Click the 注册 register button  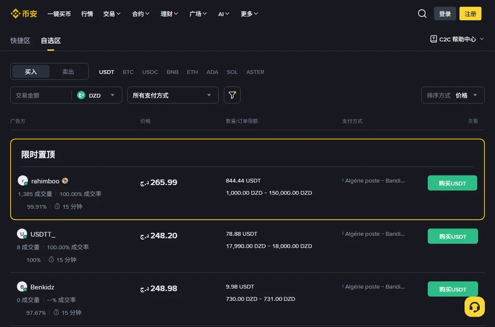(x=470, y=14)
